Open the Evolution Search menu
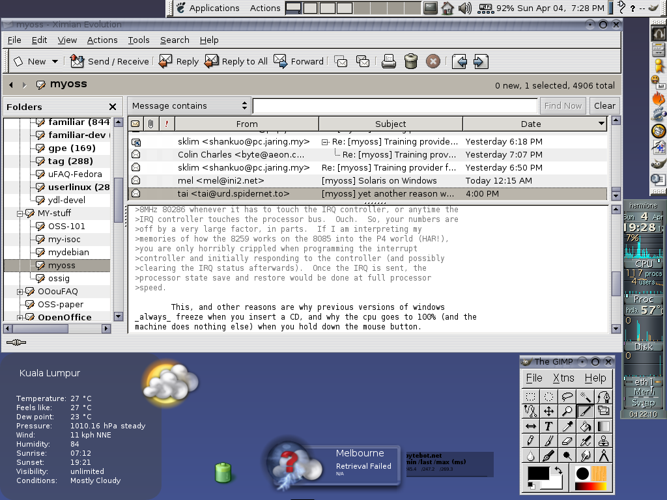Viewport: 667px width, 500px height. coord(175,40)
